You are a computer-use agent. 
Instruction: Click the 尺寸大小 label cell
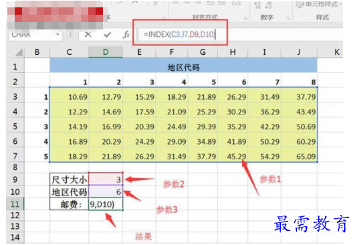pos(70,179)
